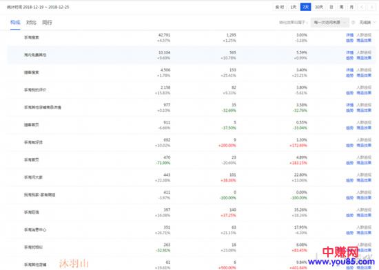Choose 周 weekly granularity

341,8
